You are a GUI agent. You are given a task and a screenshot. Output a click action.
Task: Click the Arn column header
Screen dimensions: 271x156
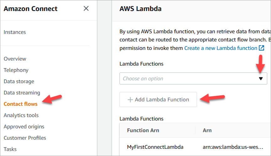click(207, 130)
